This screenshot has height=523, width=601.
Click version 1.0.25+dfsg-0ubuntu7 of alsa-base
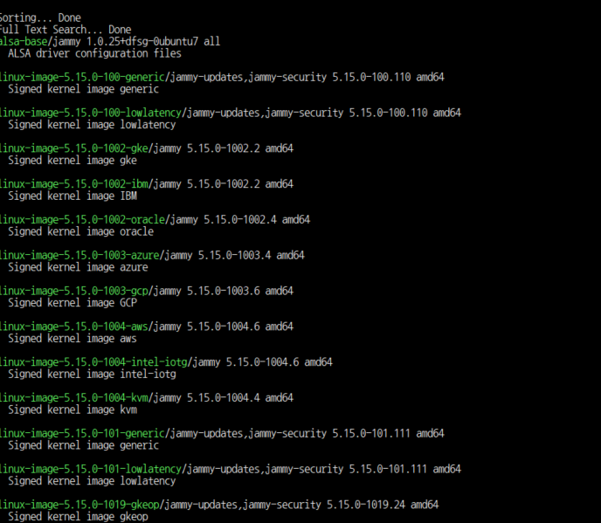pos(142,41)
